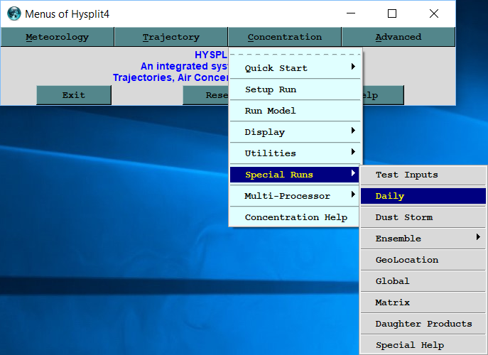Expand the Ensemble submenu
The height and width of the screenshot is (355, 488).
pos(423,239)
